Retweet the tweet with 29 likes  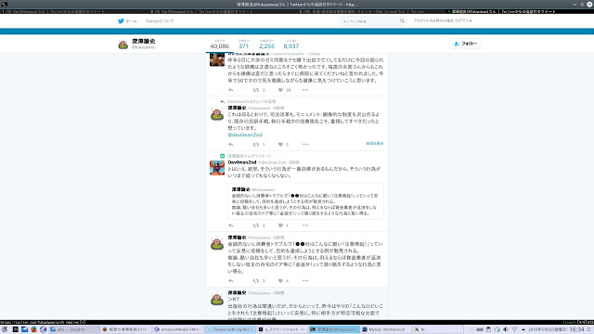click(x=256, y=90)
